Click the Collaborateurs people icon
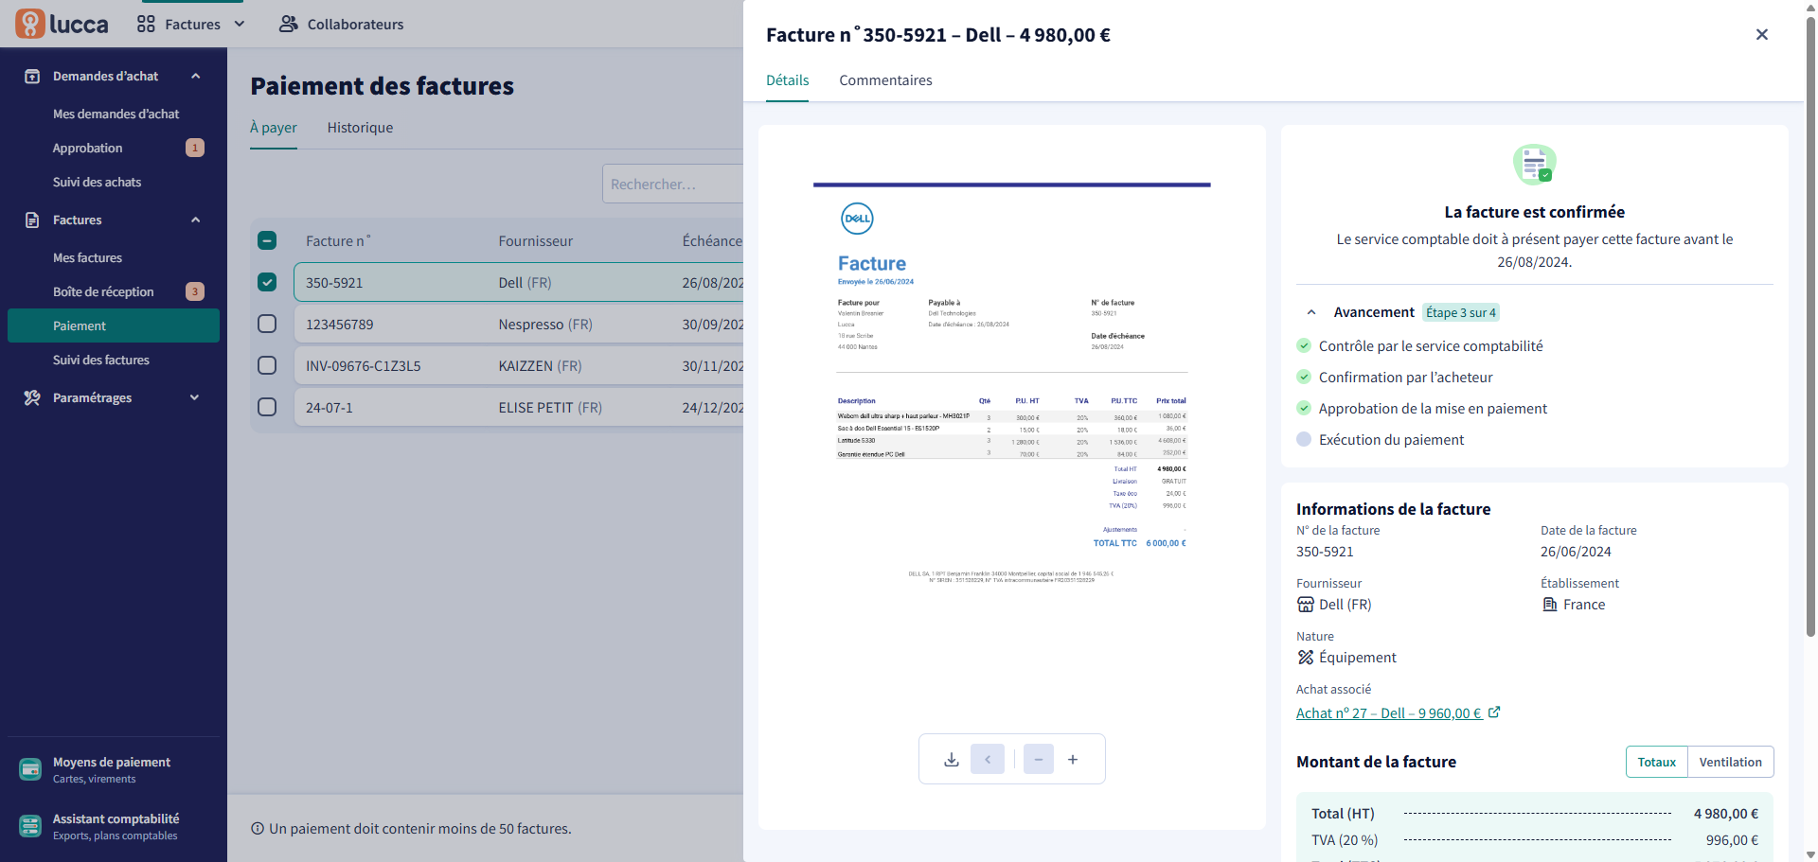 (x=289, y=24)
